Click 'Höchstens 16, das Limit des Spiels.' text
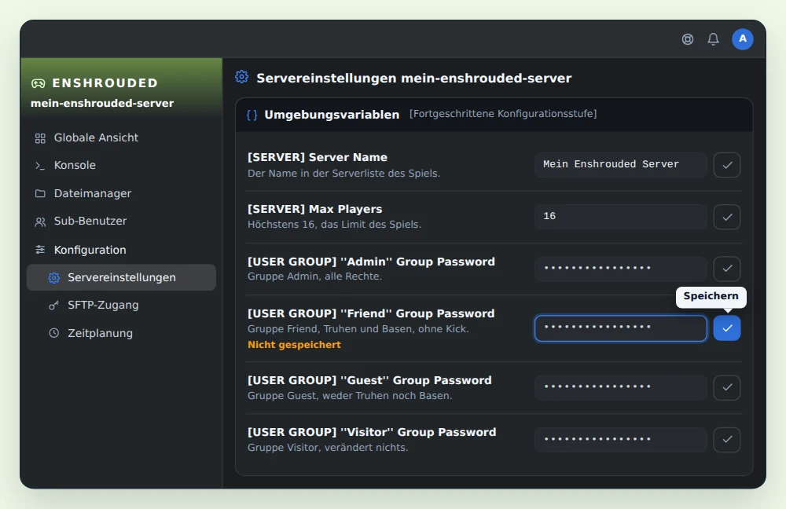The width and height of the screenshot is (786, 509). coord(334,225)
